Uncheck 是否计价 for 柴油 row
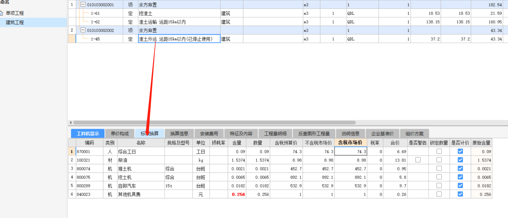Screen dimensions: 508x218 (x=460, y=160)
